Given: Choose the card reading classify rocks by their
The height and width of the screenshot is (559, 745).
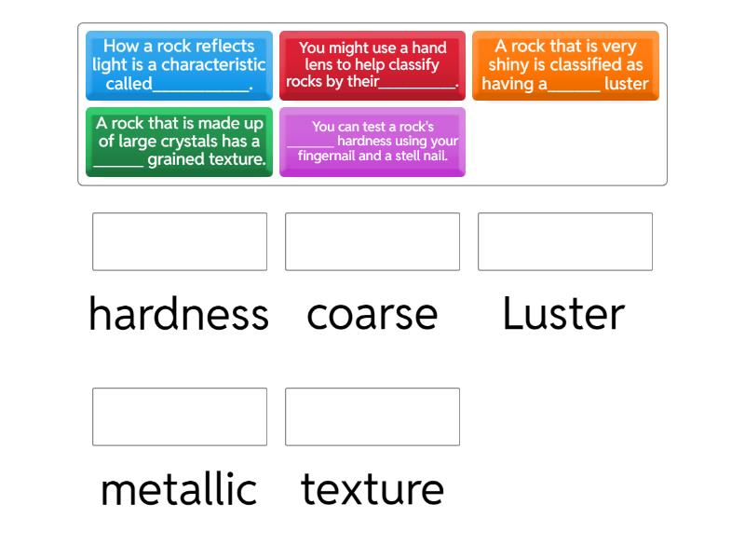Looking at the screenshot, I should coord(372,65).
